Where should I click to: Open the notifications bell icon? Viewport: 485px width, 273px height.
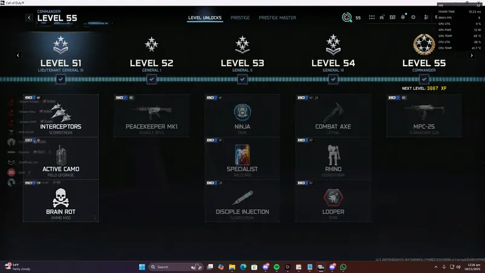point(403,18)
